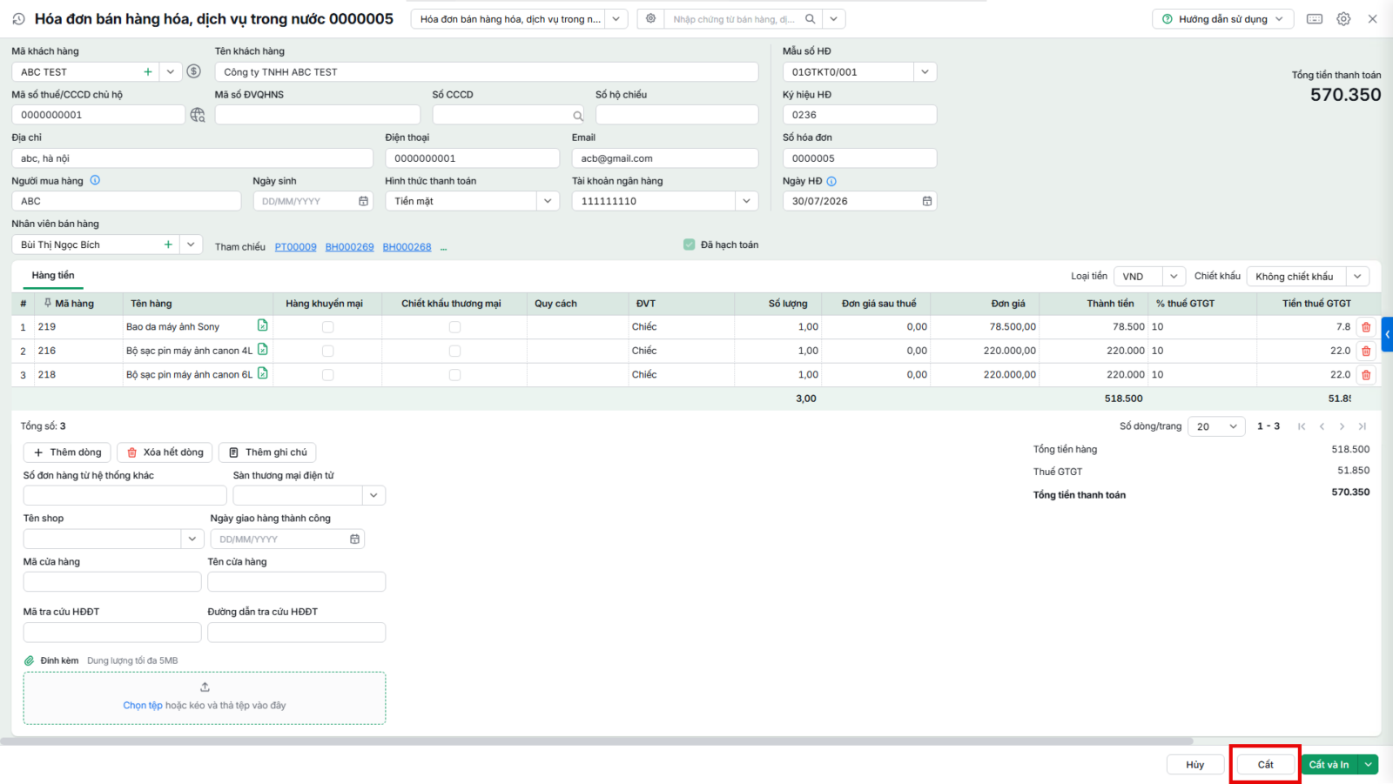Change Số dòng/trang rows per page dropdown
Image resolution: width=1393 pixels, height=784 pixels.
[x=1216, y=426]
